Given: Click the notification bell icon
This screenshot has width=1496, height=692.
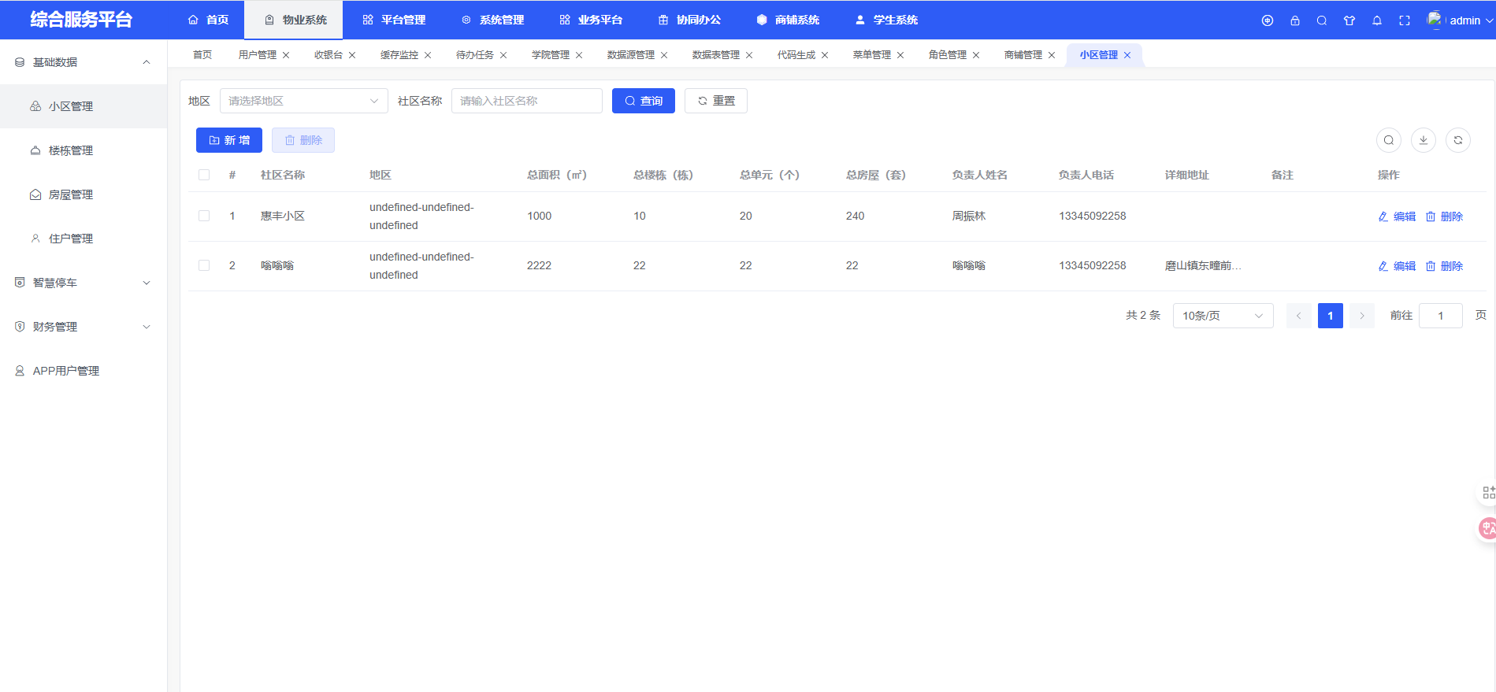Looking at the screenshot, I should [1377, 20].
